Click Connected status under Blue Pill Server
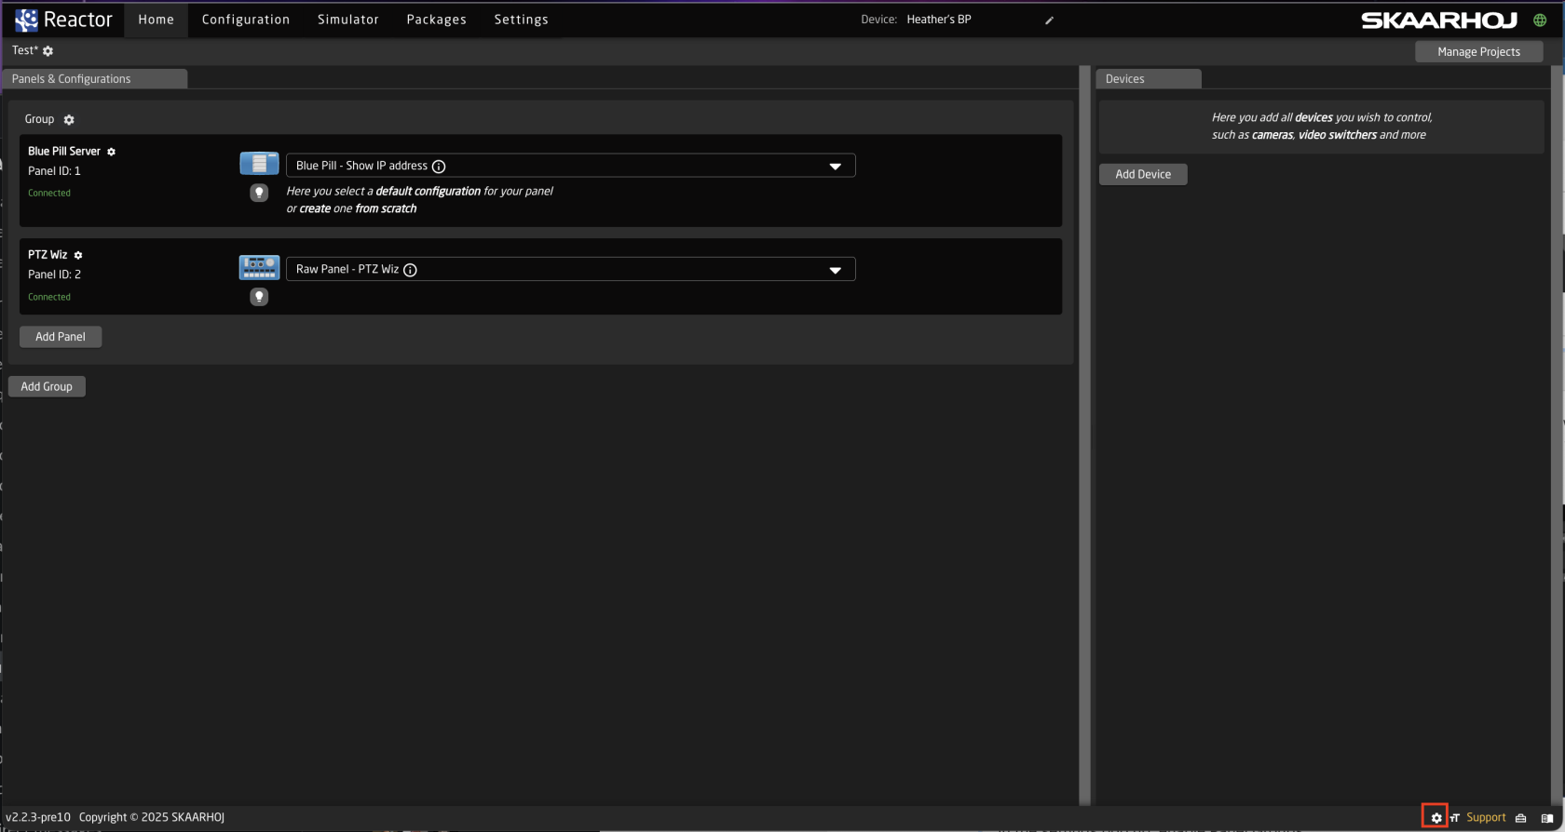1565x832 pixels. [x=49, y=194]
